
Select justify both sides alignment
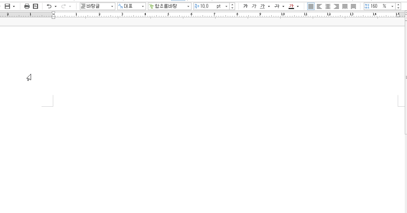[311, 6]
